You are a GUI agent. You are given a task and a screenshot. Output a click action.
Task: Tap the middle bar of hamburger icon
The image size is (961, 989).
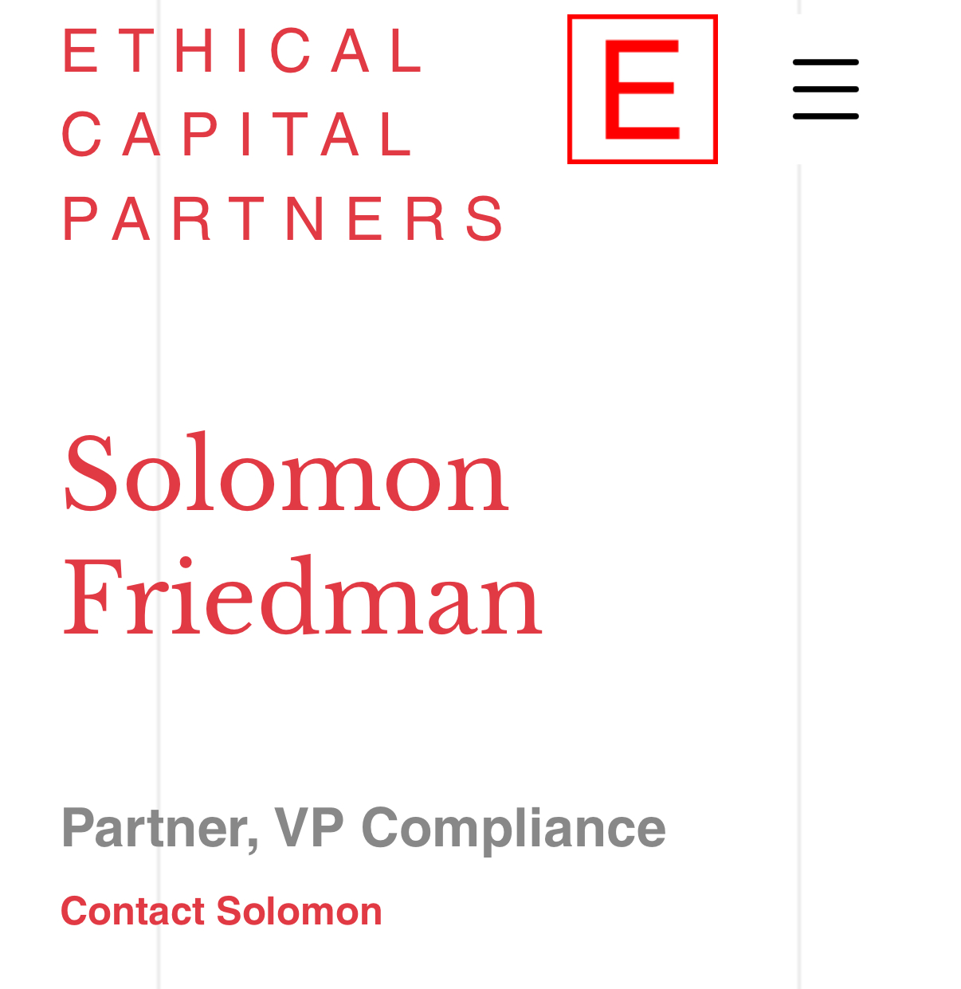pyautogui.click(x=826, y=88)
